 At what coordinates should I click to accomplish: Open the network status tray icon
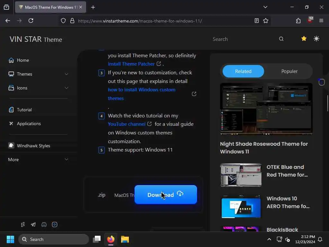tap(279, 239)
